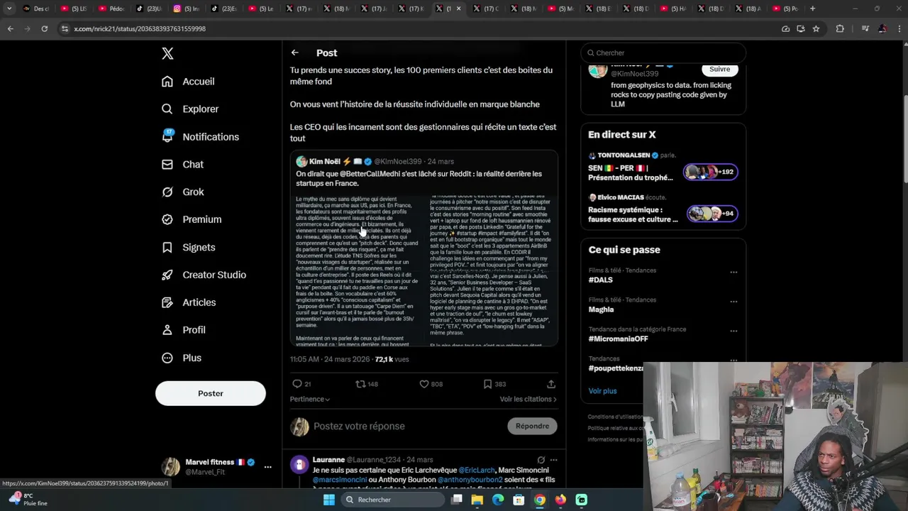Click the address bar URL

[140, 28]
